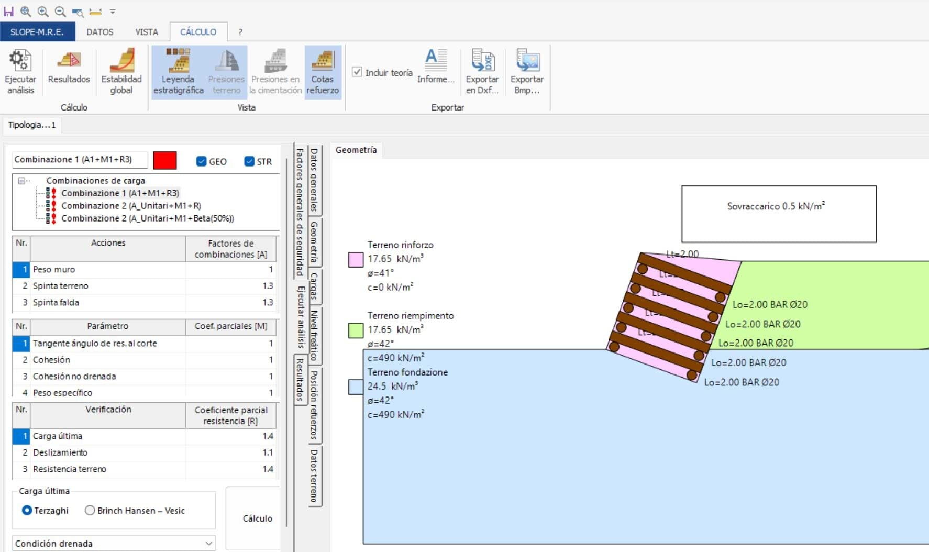Image resolution: width=929 pixels, height=552 pixels.
Task: Disable the GEO checkbox
Action: [x=202, y=161]
